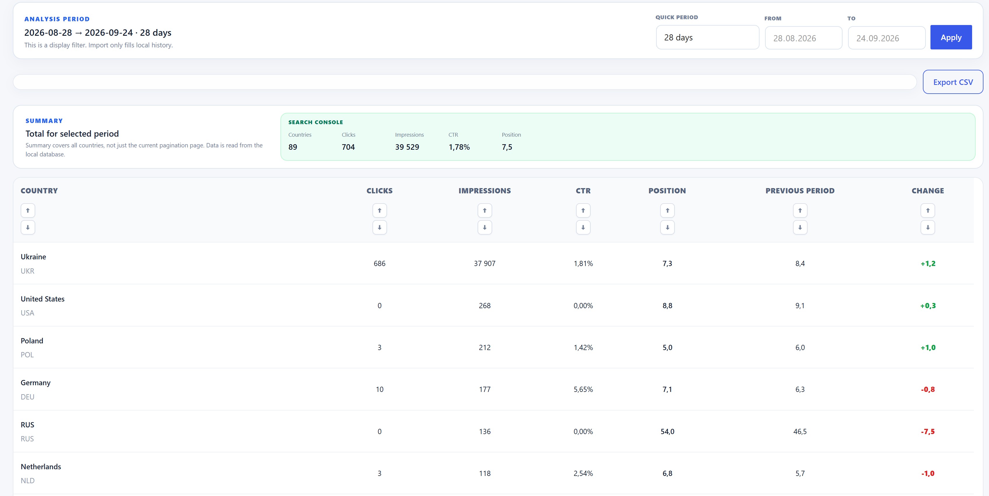The image size is (989, 496).
Task: Click United States impressions value 268
Action: 485,306
